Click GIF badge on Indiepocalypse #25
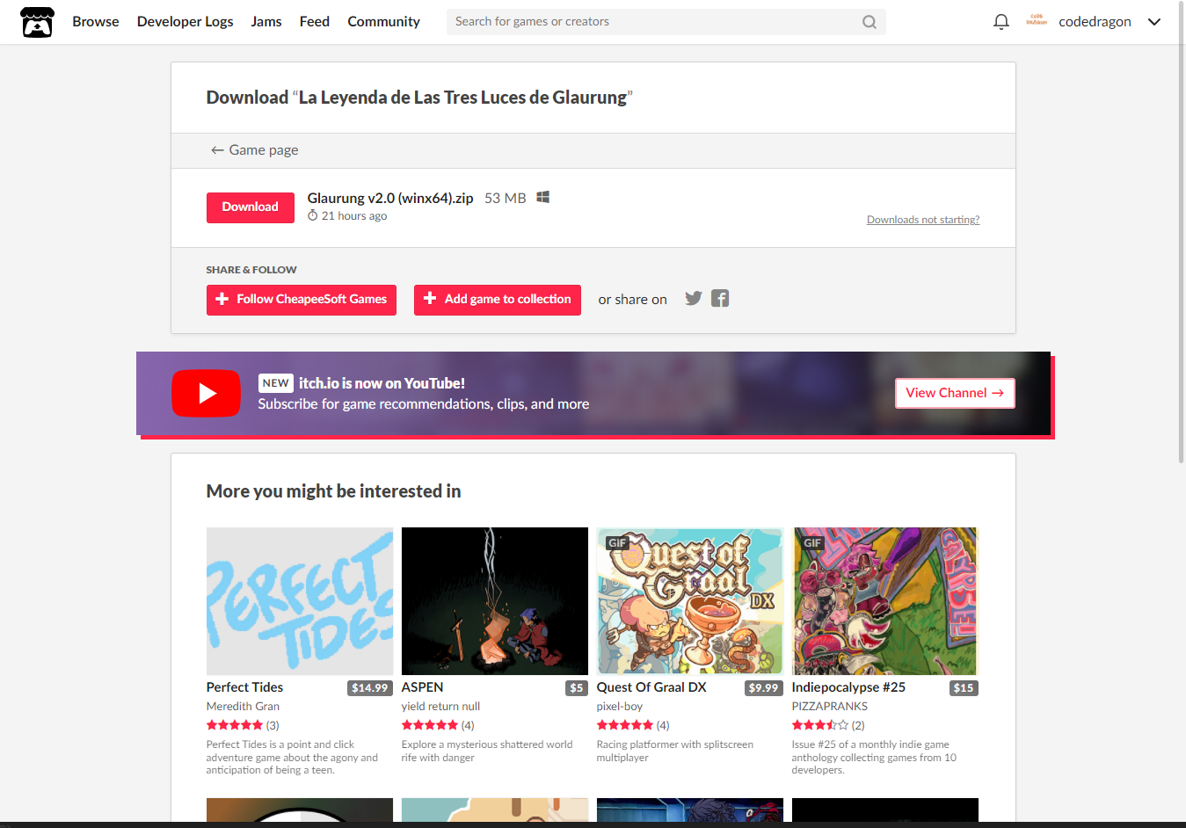1186x828 pixels. coord(812,543)
